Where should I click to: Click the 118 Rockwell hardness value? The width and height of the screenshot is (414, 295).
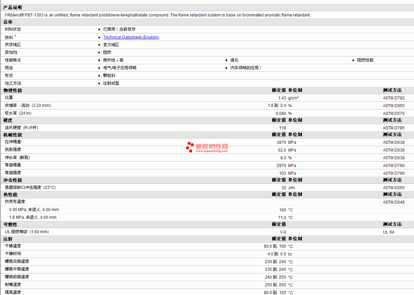tap(283, 128)
